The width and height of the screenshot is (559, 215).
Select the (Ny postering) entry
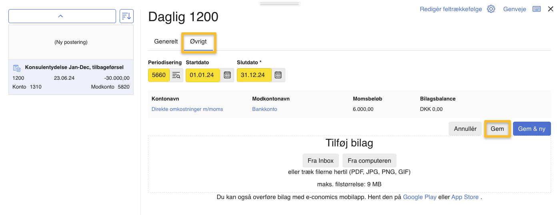coord(71,42)
